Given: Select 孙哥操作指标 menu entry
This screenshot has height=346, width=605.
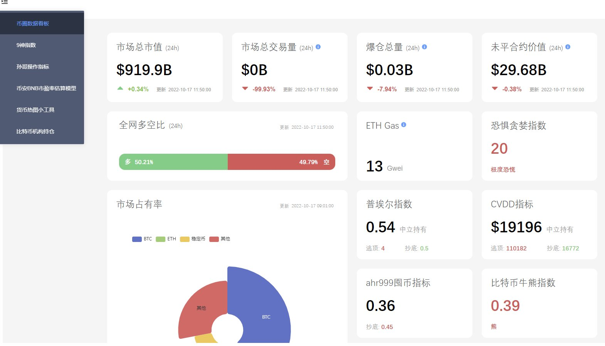Looking at the screenshot, I should [x=33, y=67].
